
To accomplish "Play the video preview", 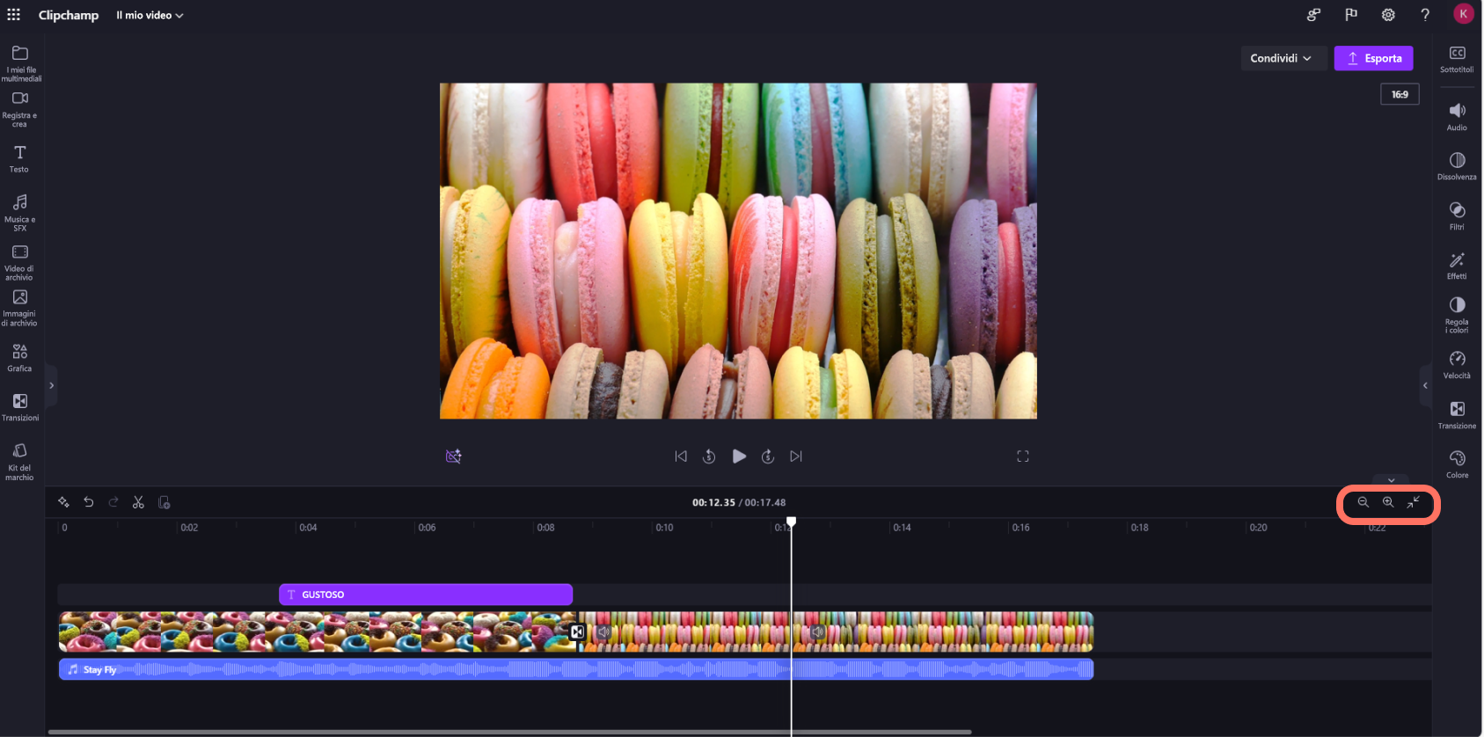I will click(x=739, y=456).
